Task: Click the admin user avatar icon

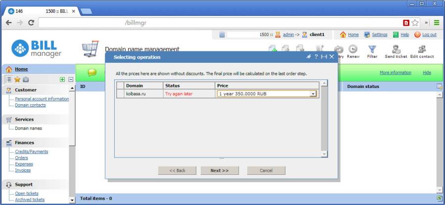Action: pos(278,35)
